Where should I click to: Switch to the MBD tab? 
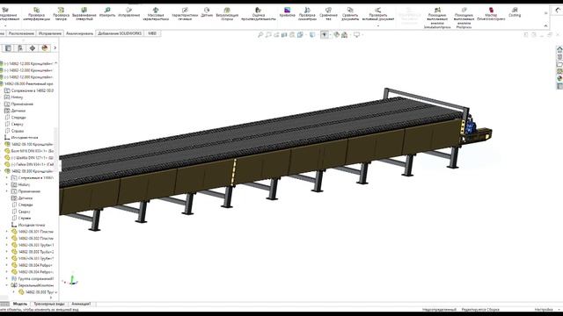pyautogui.click(x=152, y=33)
